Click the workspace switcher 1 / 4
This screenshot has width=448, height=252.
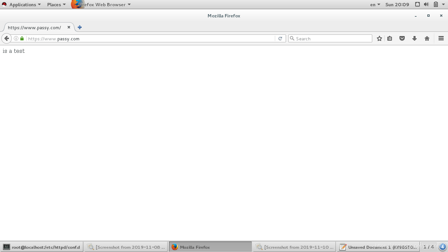(x=428, y=247)
